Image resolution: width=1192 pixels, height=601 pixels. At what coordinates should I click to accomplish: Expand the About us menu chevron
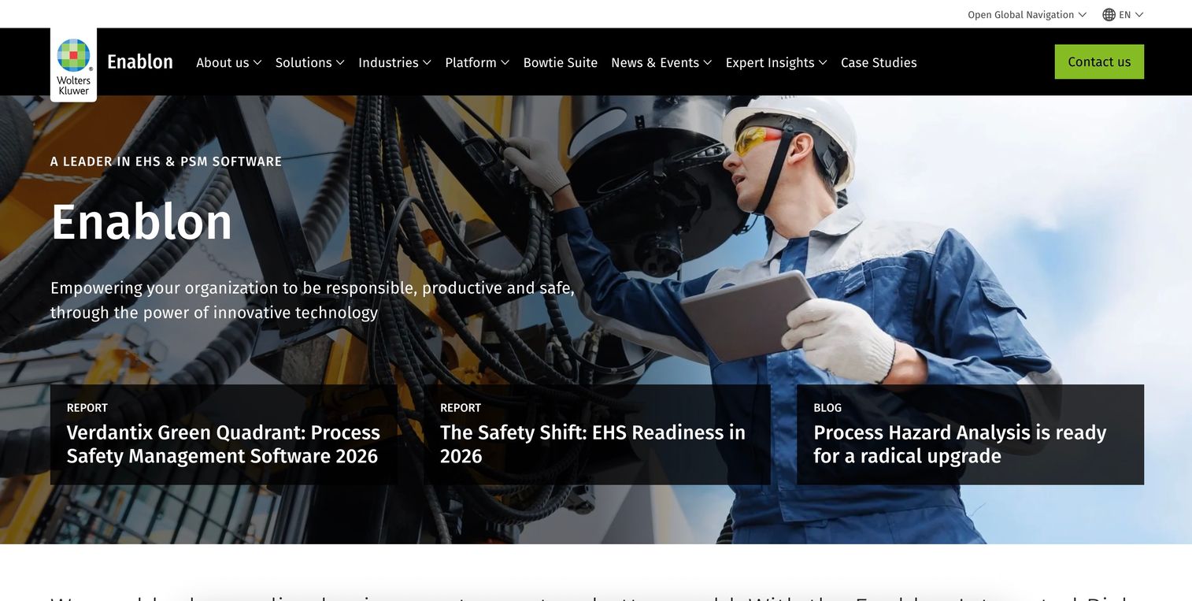tap(257, 62)
